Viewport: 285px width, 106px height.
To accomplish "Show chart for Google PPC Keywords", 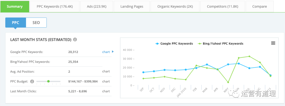I will (x=106, y=52).
